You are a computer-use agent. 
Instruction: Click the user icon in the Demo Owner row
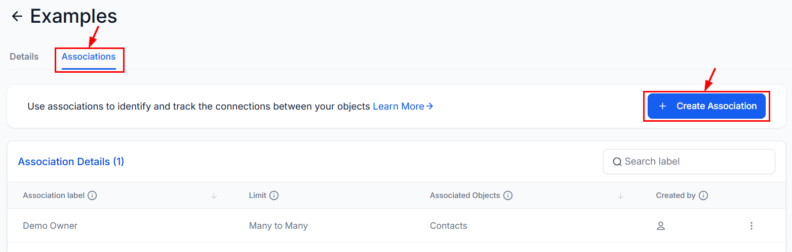tap(660, 226)
